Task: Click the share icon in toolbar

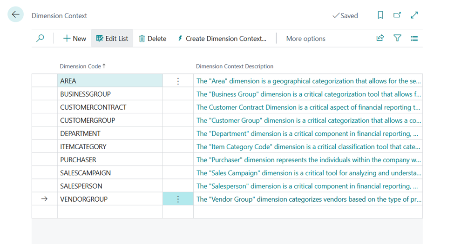Action: point(380,39)
